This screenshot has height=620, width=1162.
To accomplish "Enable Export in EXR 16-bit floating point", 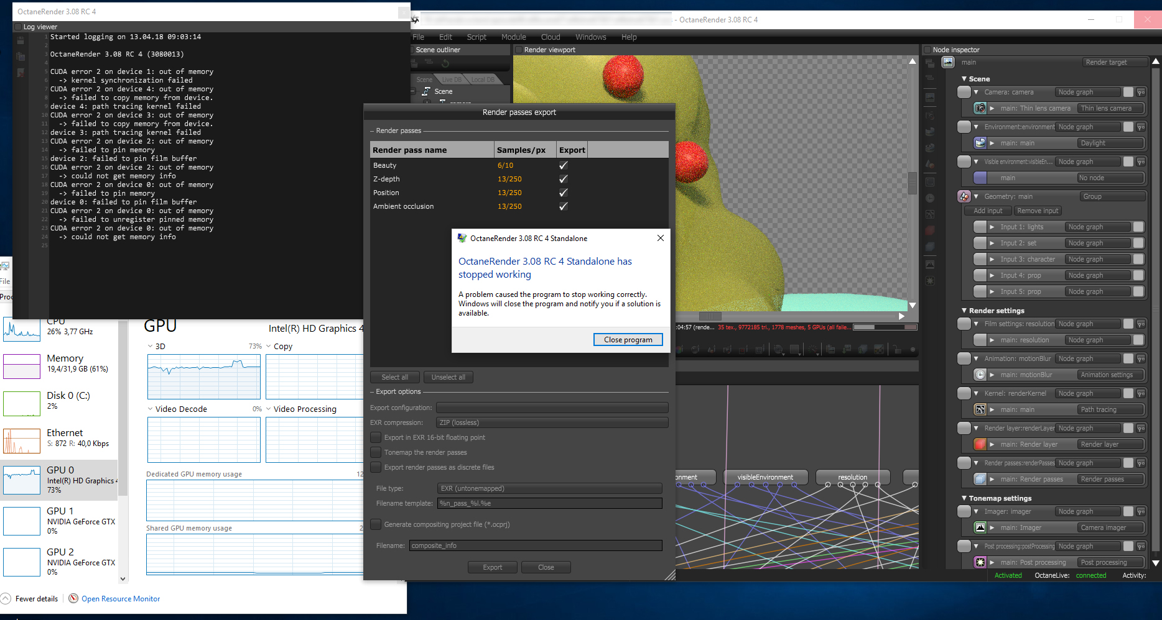I will point(376,437).
